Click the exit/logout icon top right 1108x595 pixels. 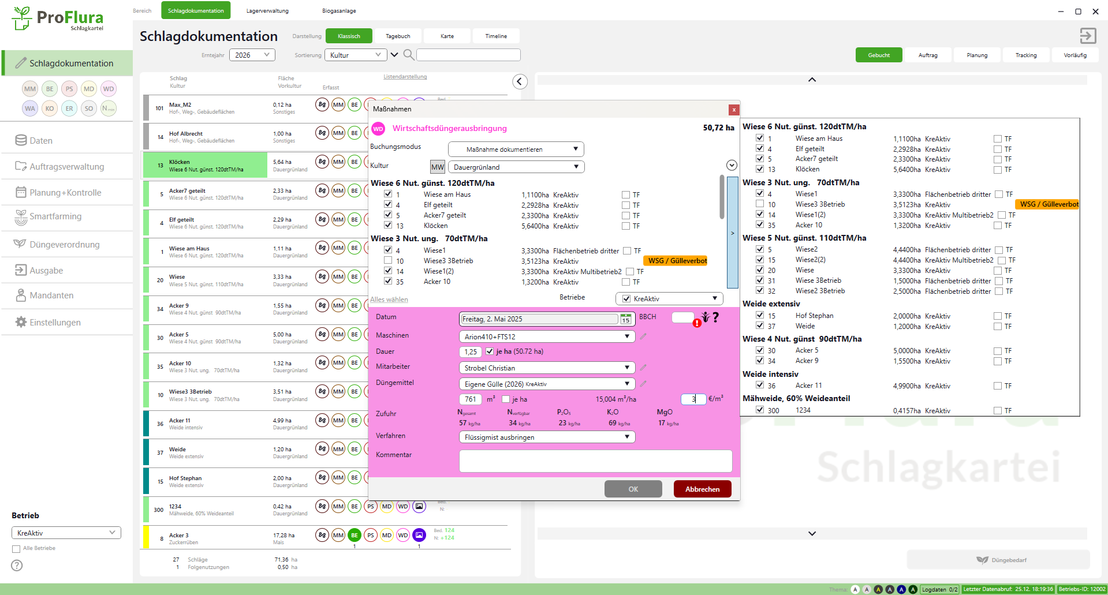pyautogui.click(x=1088, y=36)
